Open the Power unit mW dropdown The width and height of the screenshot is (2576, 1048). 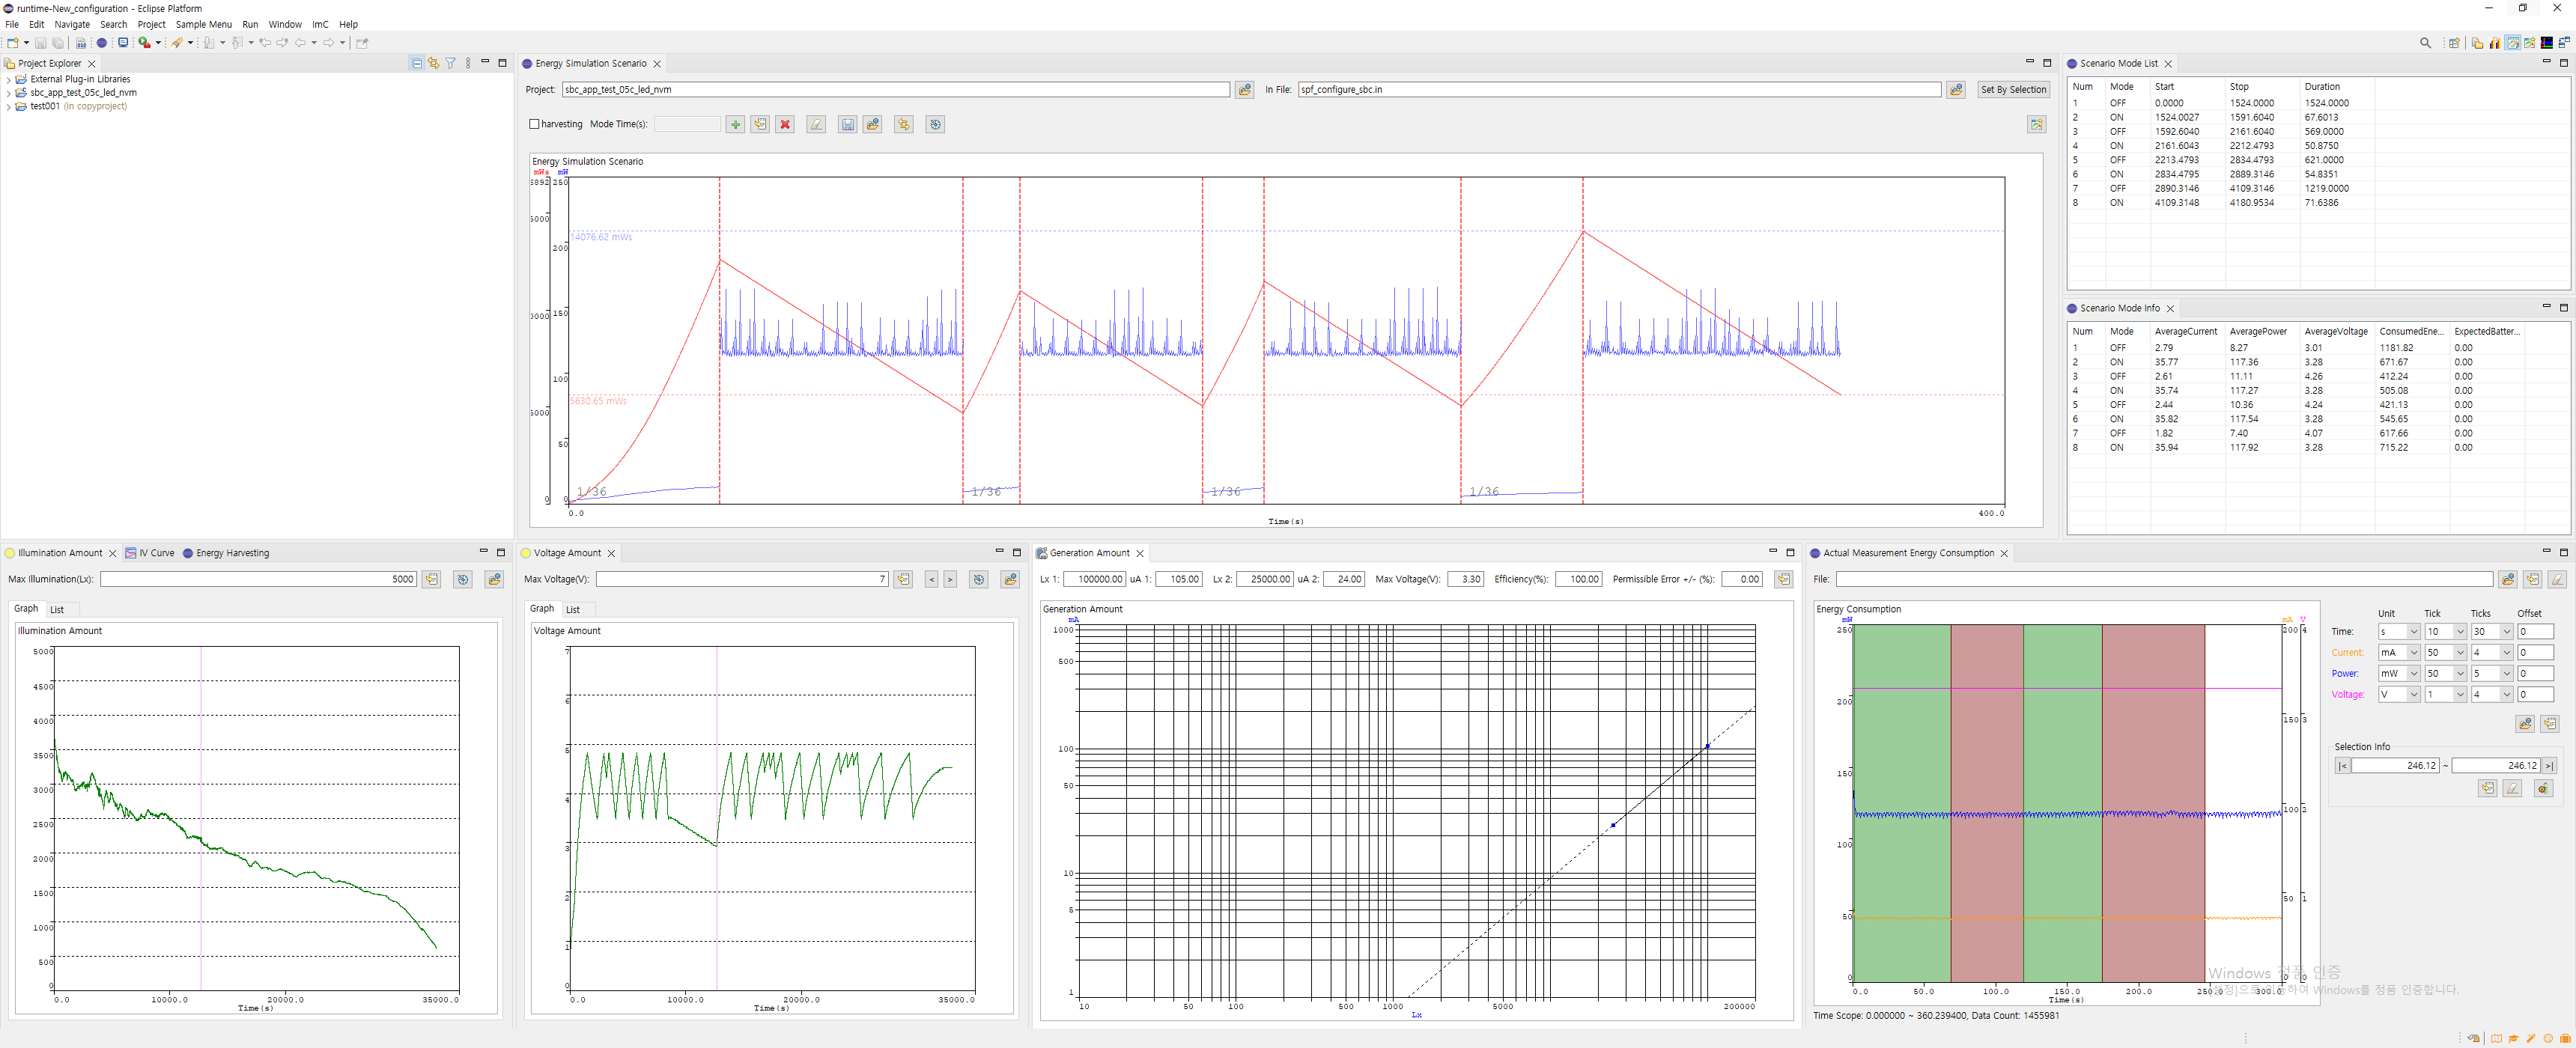(2413, 674)
